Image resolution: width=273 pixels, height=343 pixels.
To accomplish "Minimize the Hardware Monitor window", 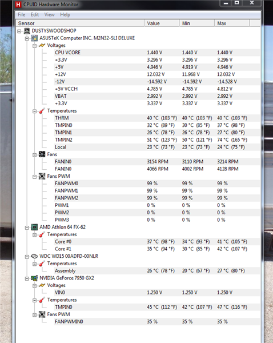I will [x=226, y=3].
